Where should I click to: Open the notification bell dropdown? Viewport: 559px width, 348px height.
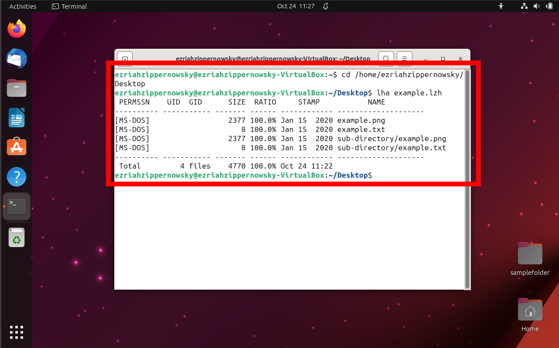click(x=325, y=6)
